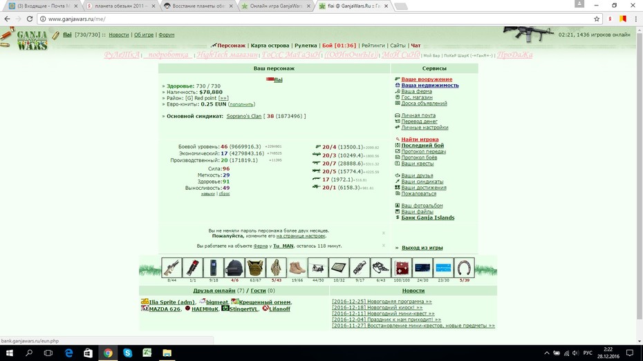Screen dimensions: 643x361
Task: Open the Soprano's Clan syndicate link
Action: click(243, 116)
